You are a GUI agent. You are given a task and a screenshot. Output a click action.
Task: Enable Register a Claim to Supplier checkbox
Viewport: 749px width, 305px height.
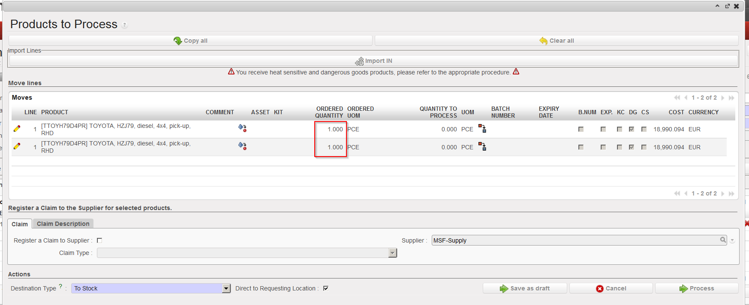tap(99, 240)
